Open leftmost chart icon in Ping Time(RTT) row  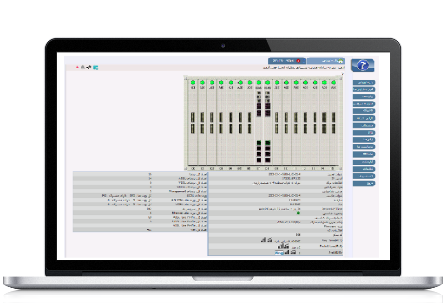pos(262,240)
